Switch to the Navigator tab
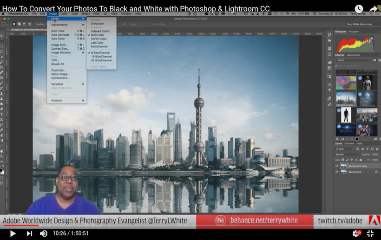This screenshot has height=240, width=381. (354, 32)
